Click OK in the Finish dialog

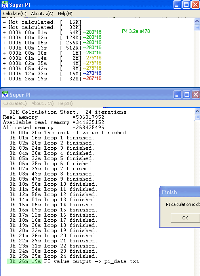point(185,218)
